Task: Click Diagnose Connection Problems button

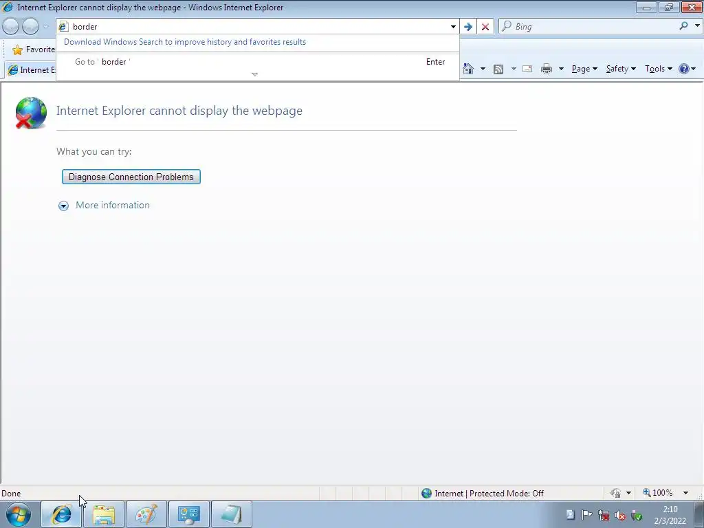Action: (x=131, y=177)
